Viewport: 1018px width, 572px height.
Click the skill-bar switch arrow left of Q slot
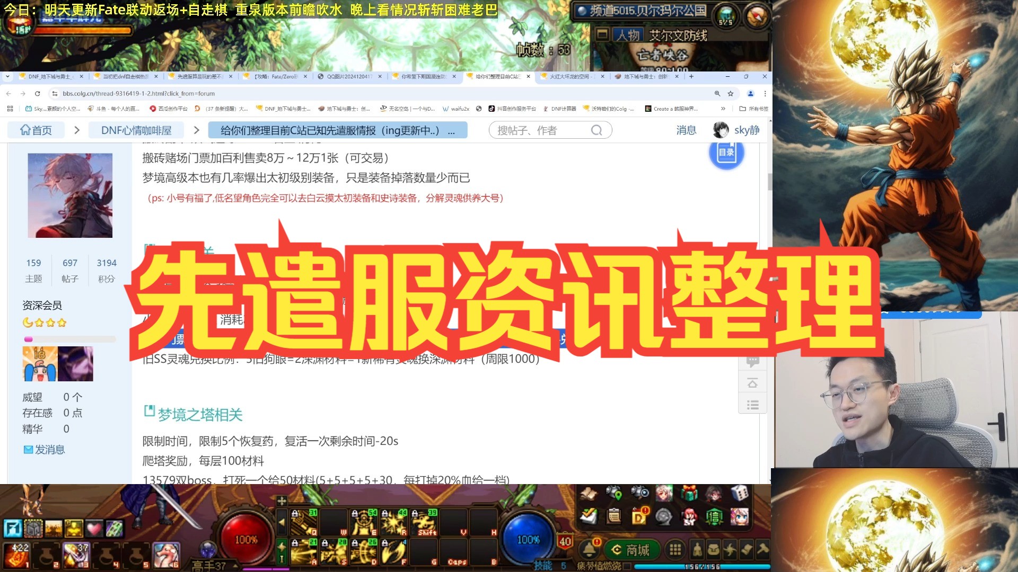pyautogui.click(x=282, y=522)
